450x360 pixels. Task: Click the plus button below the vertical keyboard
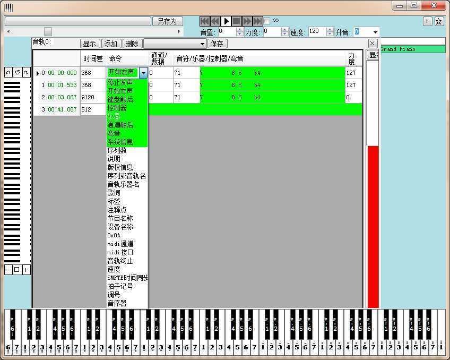point(26,270)
